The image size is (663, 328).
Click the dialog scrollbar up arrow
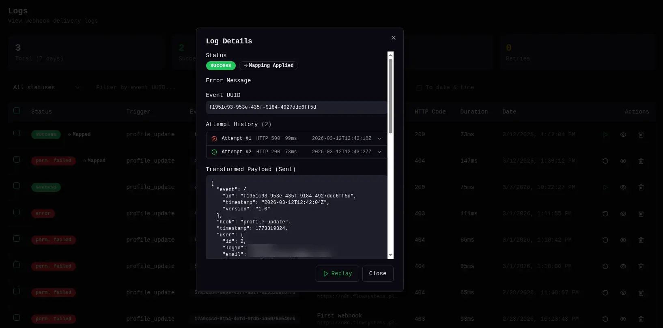pos(390,55)
